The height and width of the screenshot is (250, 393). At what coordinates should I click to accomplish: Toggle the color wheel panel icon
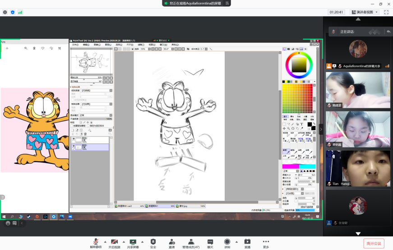pos(284,49)
